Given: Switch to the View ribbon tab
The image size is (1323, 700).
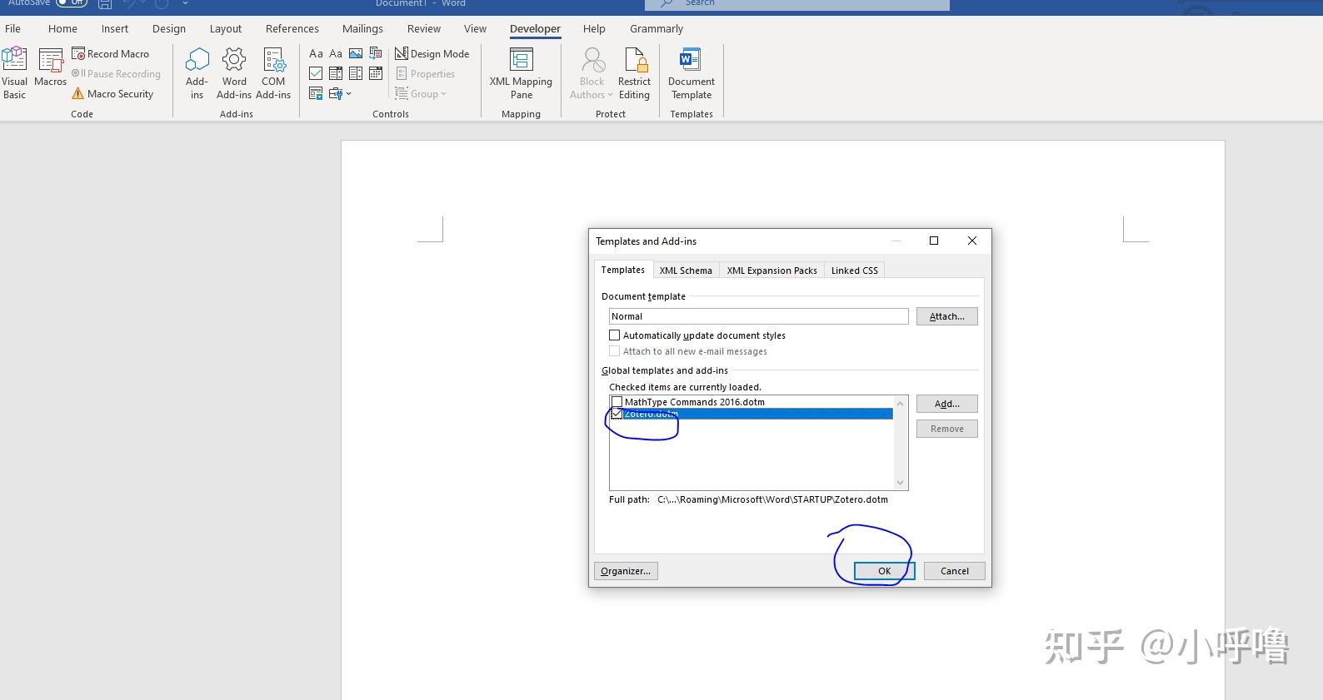Looking at the screenshot, I should (x=475, y=28).
